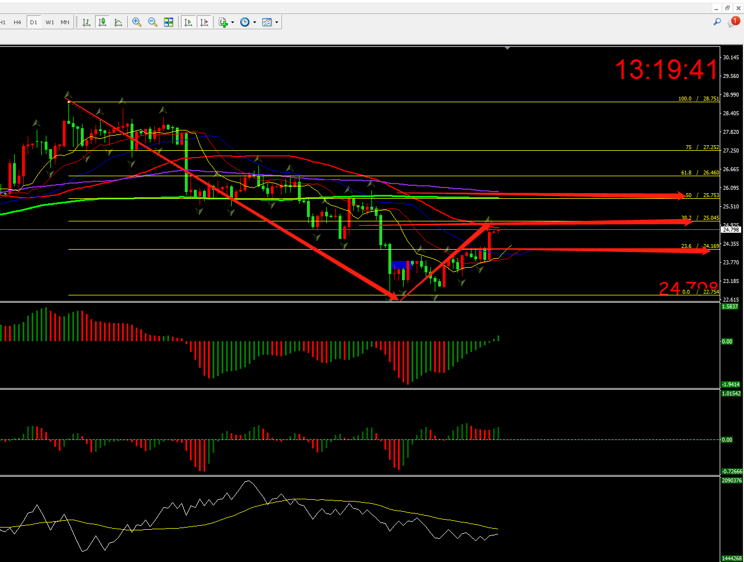The image size is (744, 562).
Task: Click the clock periods icon
Action: click(245, 22)
